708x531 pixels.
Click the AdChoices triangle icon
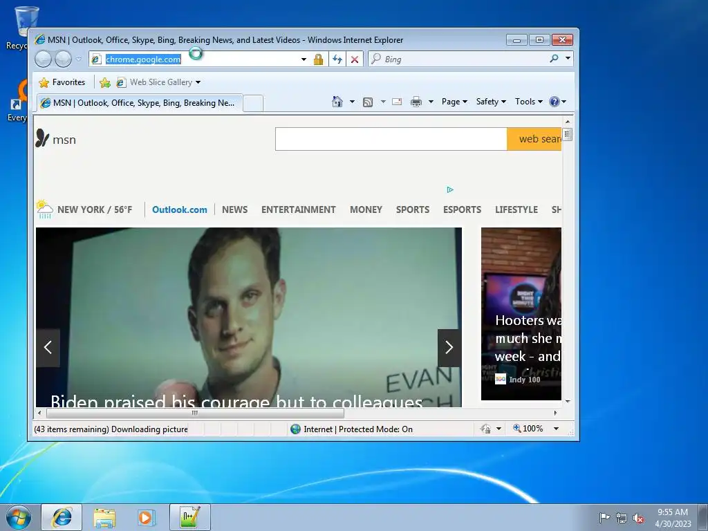(x=449, y=189)
